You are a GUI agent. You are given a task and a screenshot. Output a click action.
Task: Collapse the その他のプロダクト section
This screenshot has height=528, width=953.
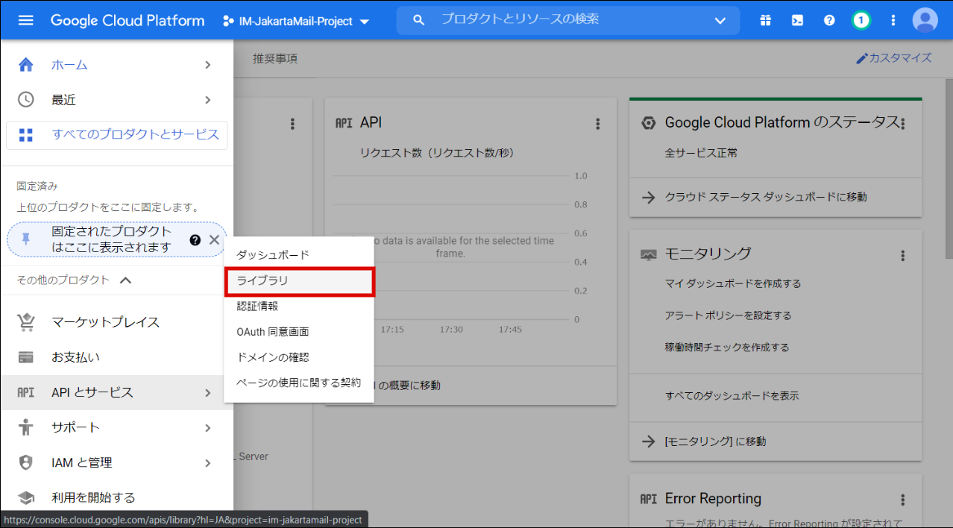(x=126, y=280)
